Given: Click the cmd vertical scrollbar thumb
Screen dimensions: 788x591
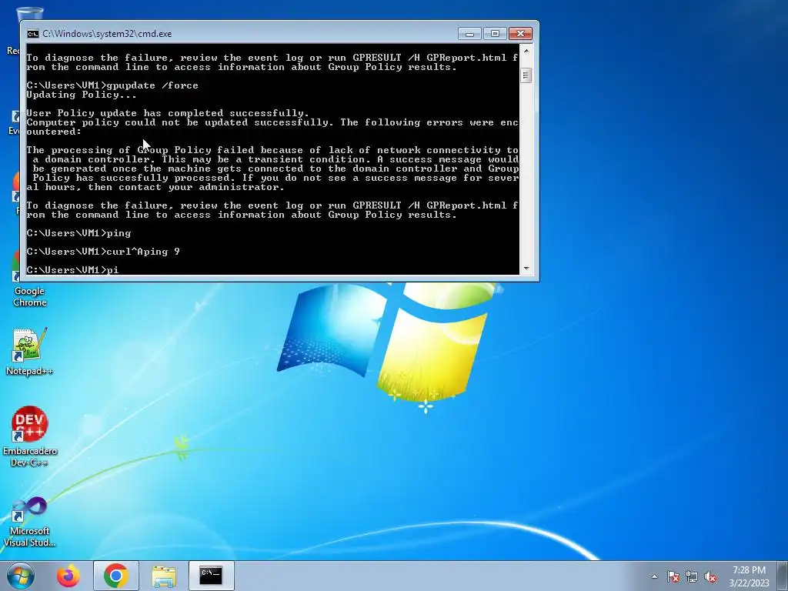Looking at the screenshot, I should (526, 75).
